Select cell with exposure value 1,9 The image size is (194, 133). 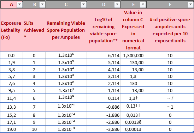click(x=11, y=62)
